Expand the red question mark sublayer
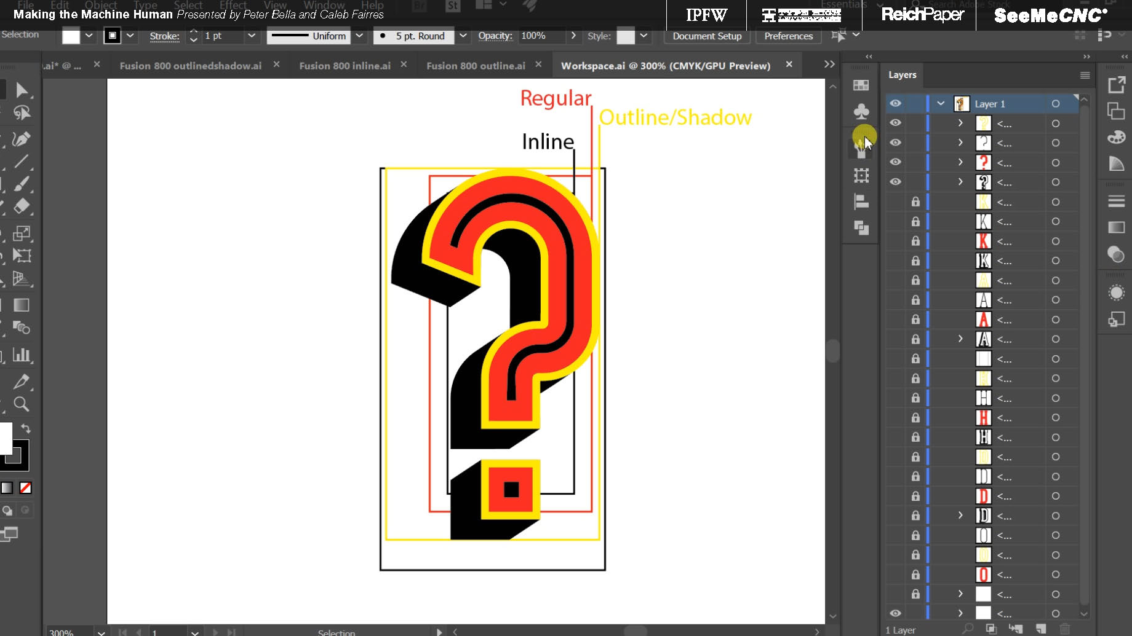The image size is (1132, 636). [x=960, y=162]
